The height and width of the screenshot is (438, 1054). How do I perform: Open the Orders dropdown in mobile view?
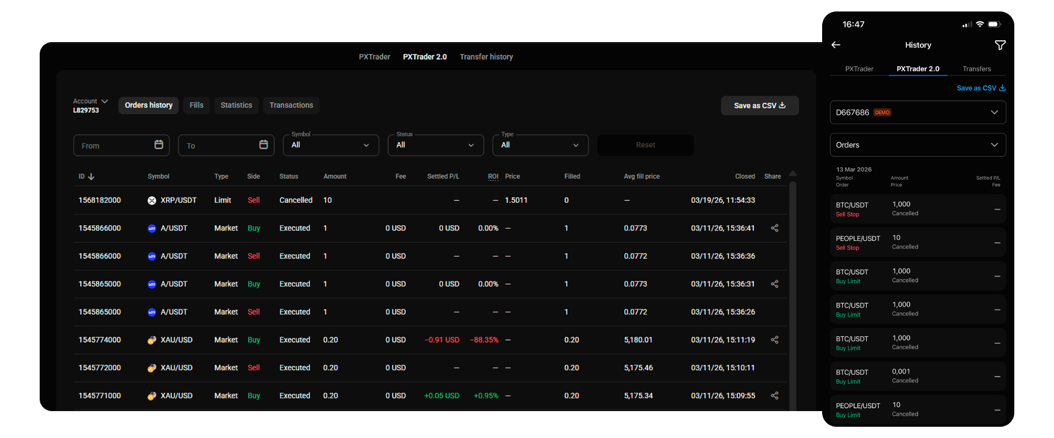click(x=918, y=145)
